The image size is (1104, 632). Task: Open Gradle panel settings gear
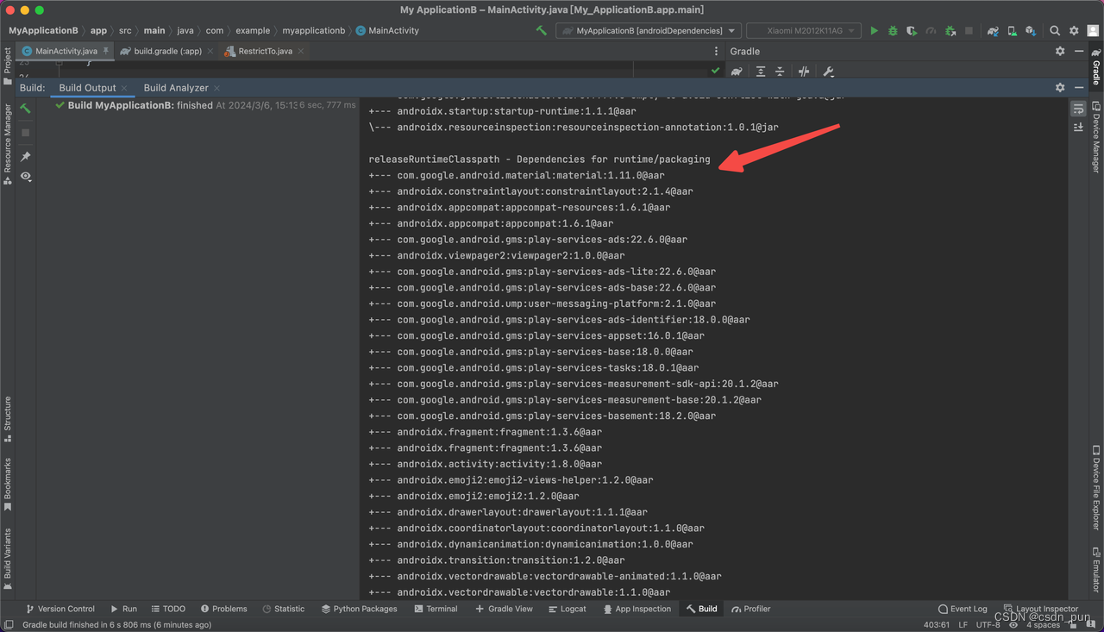click(x=1060, y=51)
